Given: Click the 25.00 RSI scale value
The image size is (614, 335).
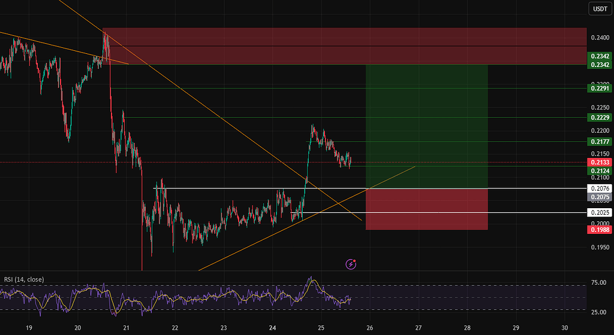Looking at the screenshot, I should pos(598,312).
